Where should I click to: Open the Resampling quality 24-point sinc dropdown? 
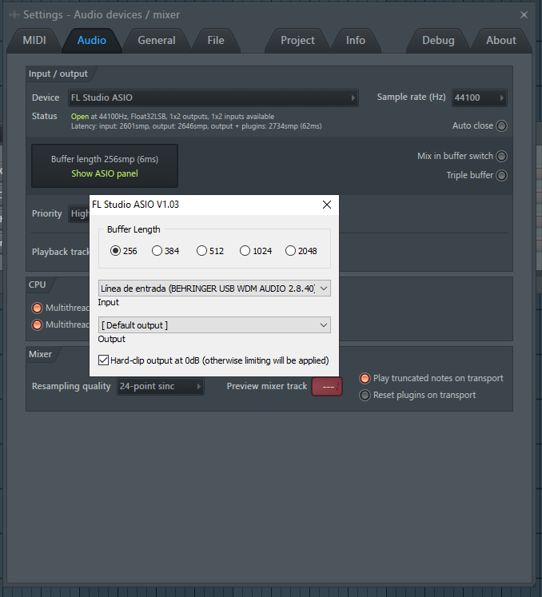coord(161,387)
